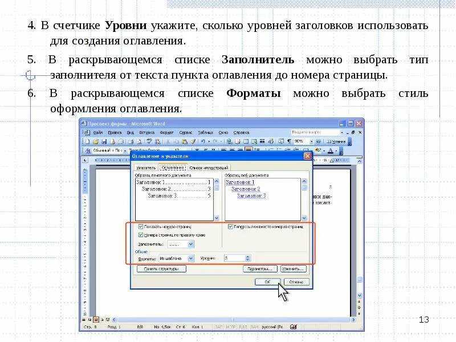This screenshot has height=342, width=456.
Task: Click the Уровни number field
Action: [234, 258]
